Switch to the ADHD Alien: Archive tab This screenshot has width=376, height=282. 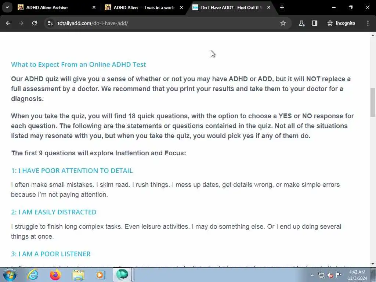coord(56,8)
